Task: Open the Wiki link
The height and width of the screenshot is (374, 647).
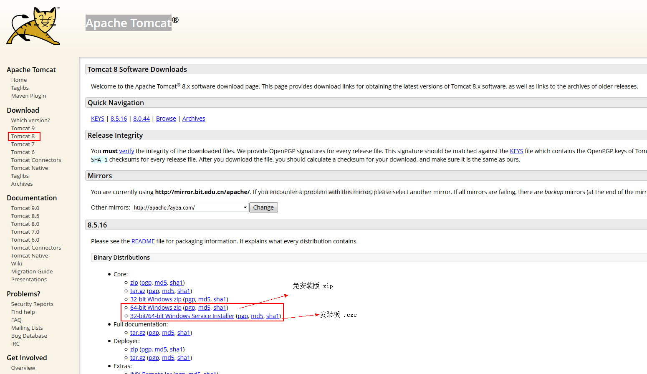Action: pyautogui.click(x=17, y=263)
